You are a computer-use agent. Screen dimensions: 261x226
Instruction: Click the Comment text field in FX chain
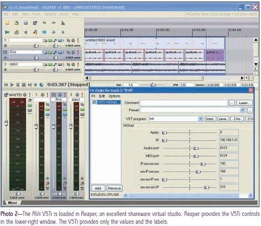(x=184, y=103)
